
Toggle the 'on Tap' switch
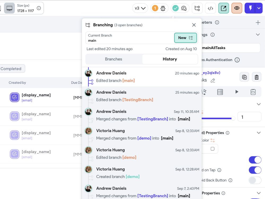click(x=255, y=170)
